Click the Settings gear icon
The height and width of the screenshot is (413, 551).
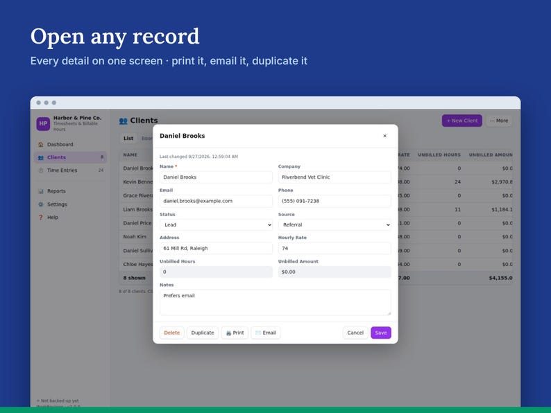[x=41, y=204]
